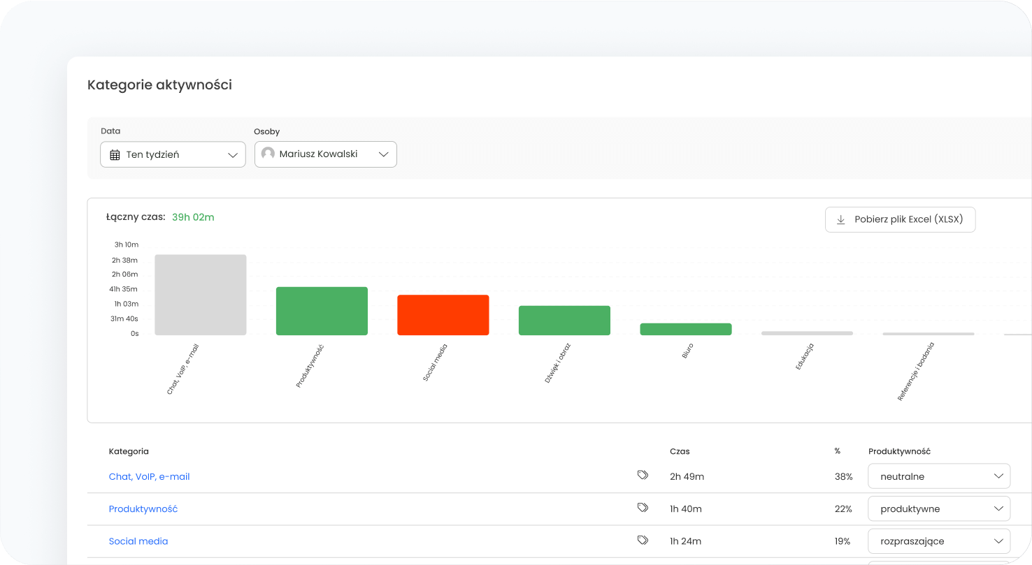1032x565 pixels.
Task: Click the tag icon in Social media row
Action: (x=643, y=540)
